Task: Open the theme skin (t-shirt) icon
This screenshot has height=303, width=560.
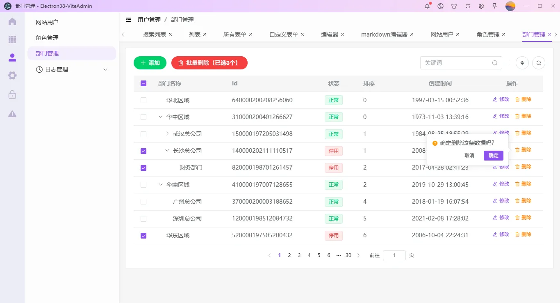Action: 454,6
